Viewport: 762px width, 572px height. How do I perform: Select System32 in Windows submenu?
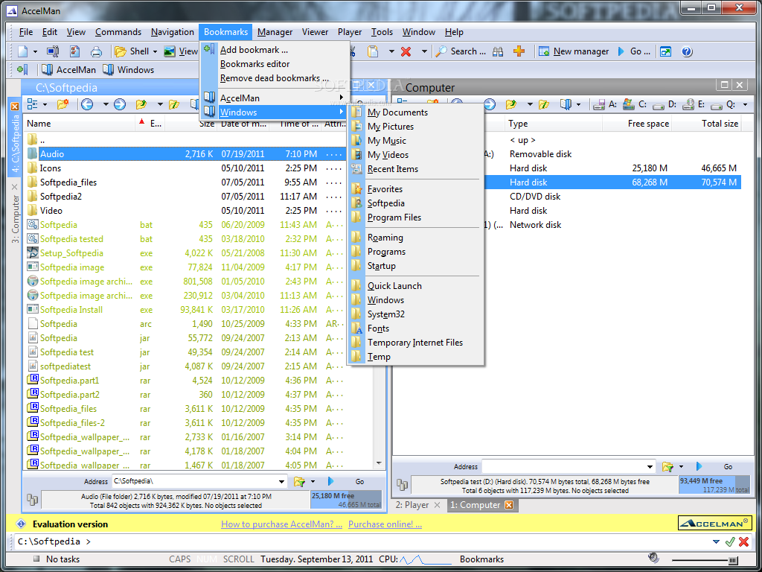pyautogui.click(x=415, y=314)
